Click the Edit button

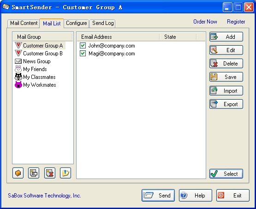[226, 50]
